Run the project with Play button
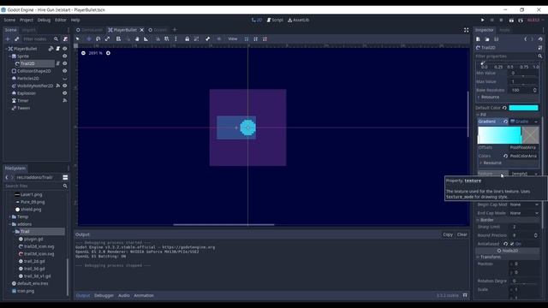The height and width of the screenshot is (308, 548). tap(482, 21)
